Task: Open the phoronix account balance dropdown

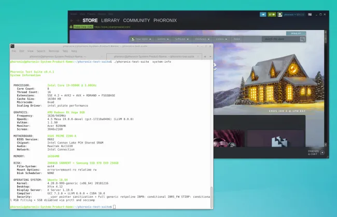Action: click(x=294, y=15)
